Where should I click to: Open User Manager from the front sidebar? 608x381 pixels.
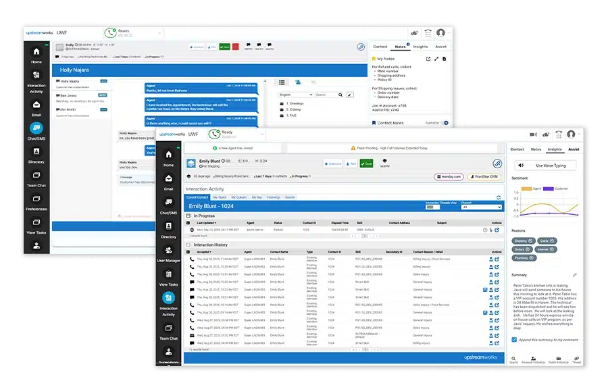[168, 255]
